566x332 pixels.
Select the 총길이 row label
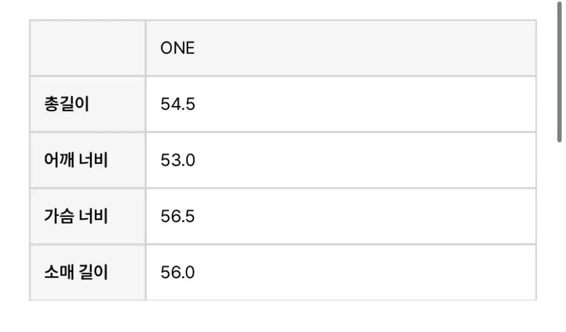67,104
